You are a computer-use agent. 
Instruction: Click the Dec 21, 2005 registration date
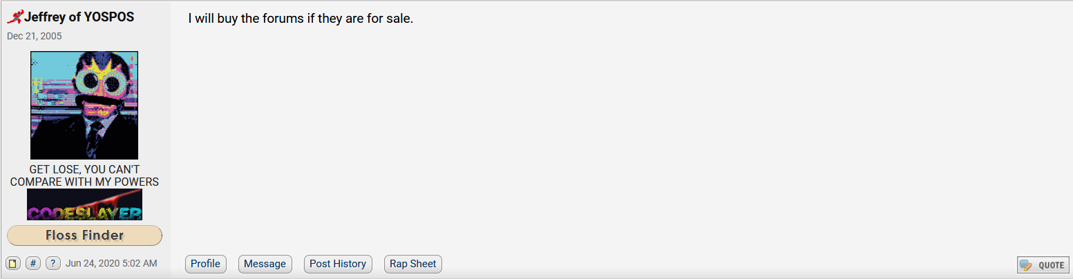(x=34, y=36)
